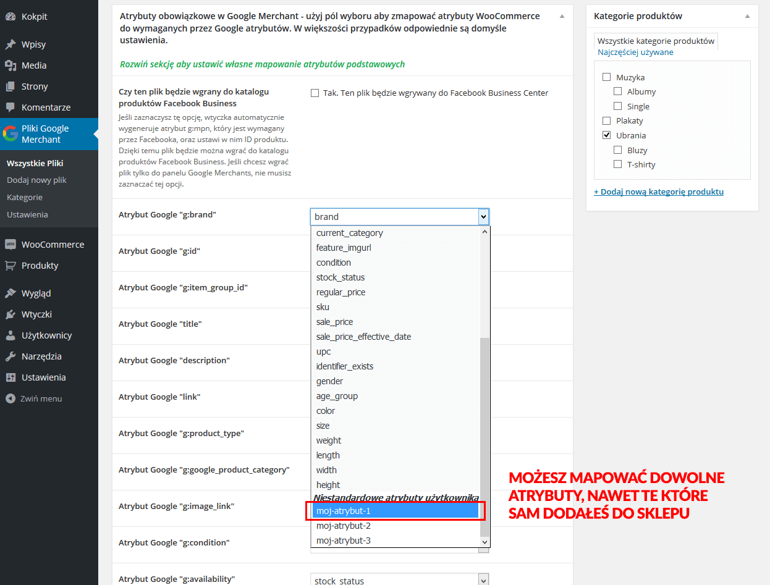The height and width of the screenshot is (585, 770).
Task: Uncheck the Ubrania category
Action: (x=606, y=135)
